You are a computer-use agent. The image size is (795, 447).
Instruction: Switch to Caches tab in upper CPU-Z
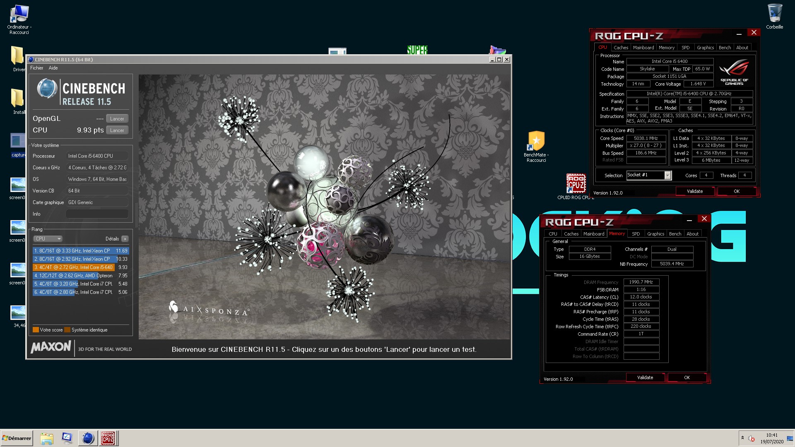point(621,48)
